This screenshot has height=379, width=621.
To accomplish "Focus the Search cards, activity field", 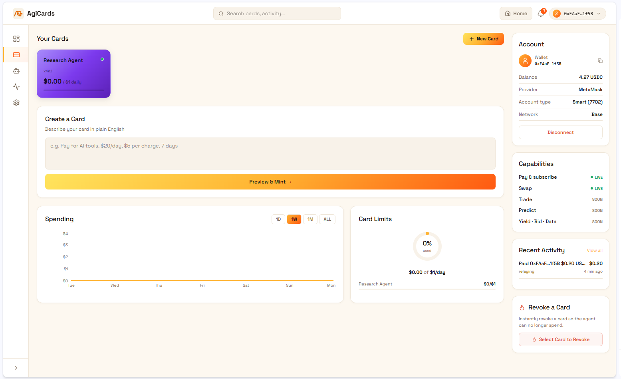I will point(277,14).
